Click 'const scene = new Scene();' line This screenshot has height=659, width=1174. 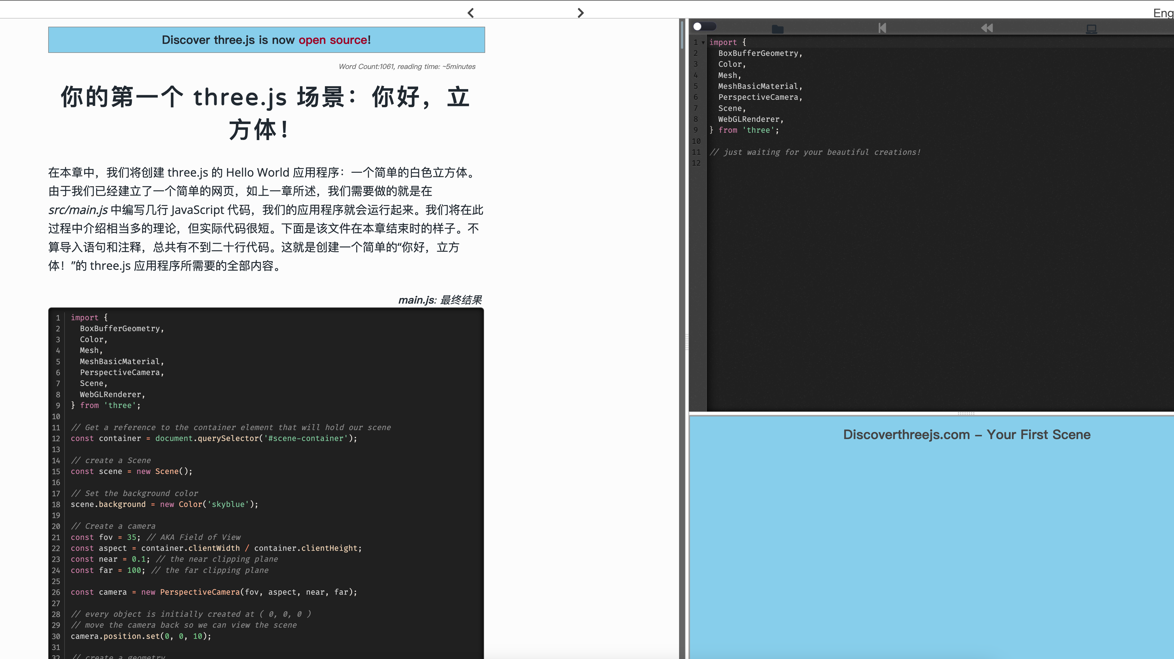coord(131,471)
